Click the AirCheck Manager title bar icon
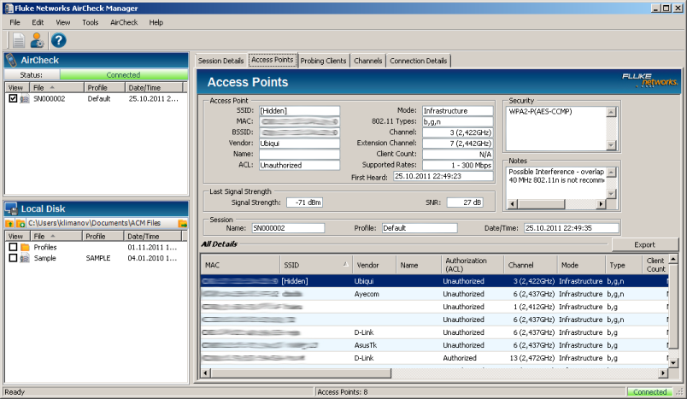687x399 pixels. click(x=9, y=8)
